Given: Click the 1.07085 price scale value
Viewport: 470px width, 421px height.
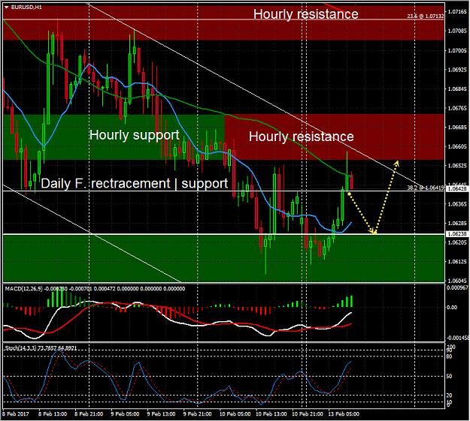Looking at the screenshot, I should point(457,31).
